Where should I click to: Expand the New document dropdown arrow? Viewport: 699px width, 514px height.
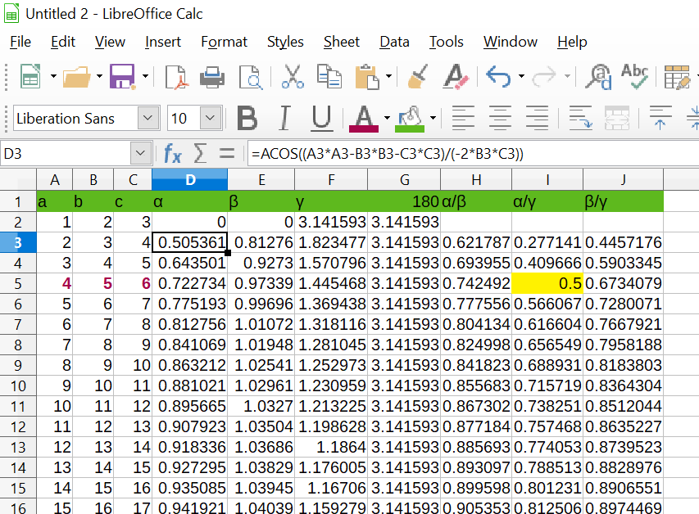point(53,77)
